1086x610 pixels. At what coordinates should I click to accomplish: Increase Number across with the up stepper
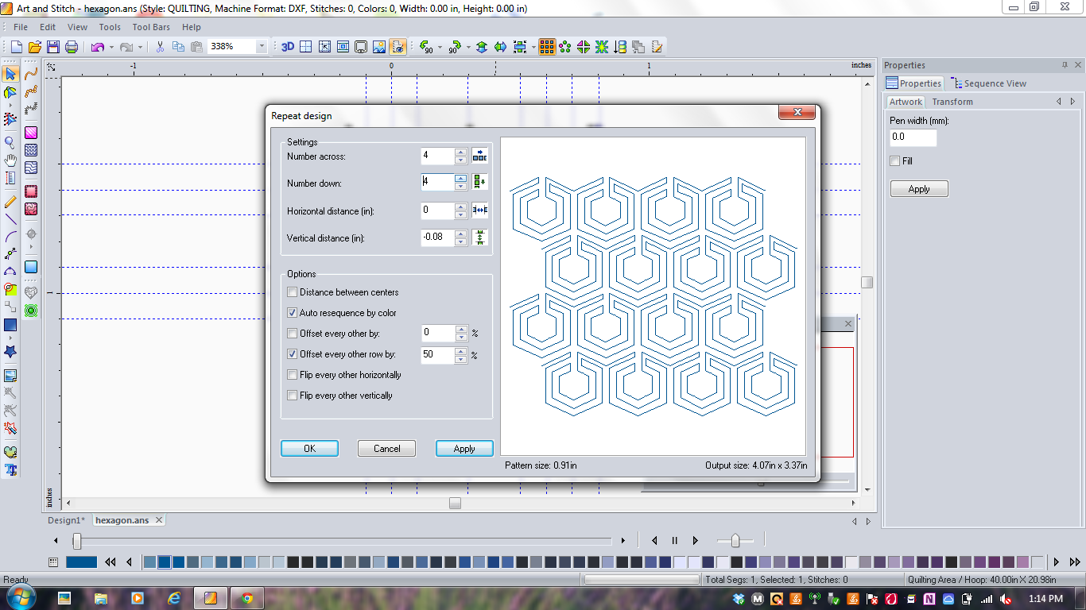coord(460,152)
